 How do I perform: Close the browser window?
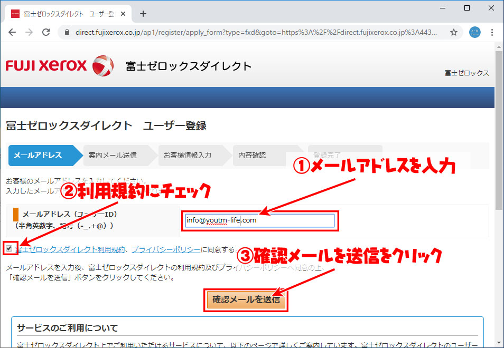[491, 8]
